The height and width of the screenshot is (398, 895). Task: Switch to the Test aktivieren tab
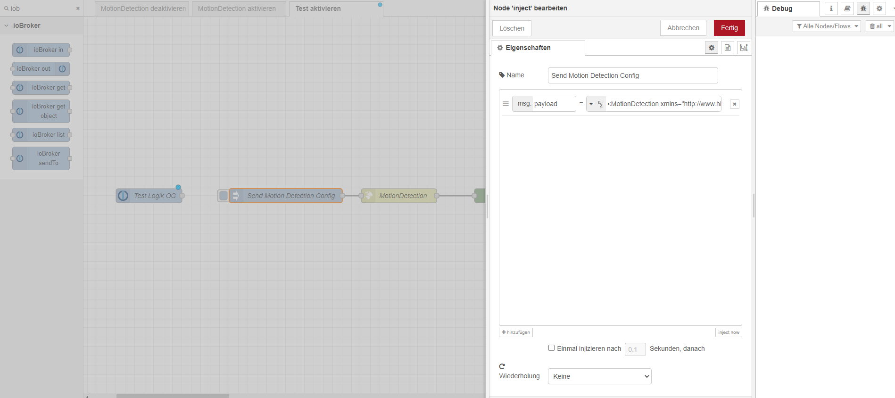[x=336, y=8]
